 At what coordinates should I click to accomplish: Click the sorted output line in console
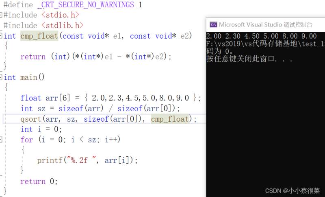coord(261,36)
